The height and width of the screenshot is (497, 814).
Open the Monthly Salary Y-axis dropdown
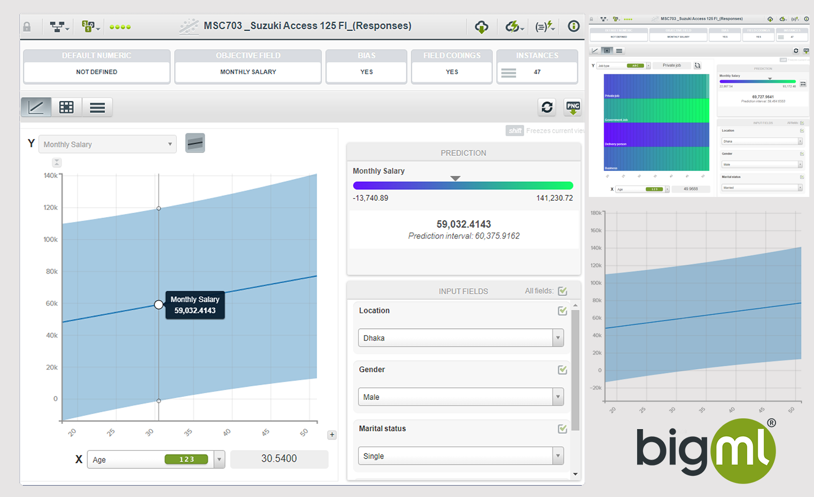click(x=107, y=144)
